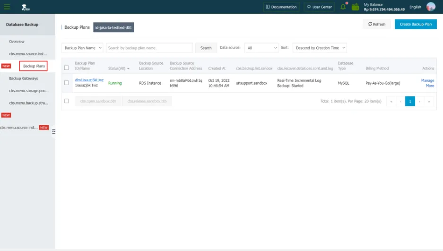The height and width of the screenshot is (251, 443).
Task: Check the dbs1iauuzj6ki1wz row checkbox
Action: (67, 83)
